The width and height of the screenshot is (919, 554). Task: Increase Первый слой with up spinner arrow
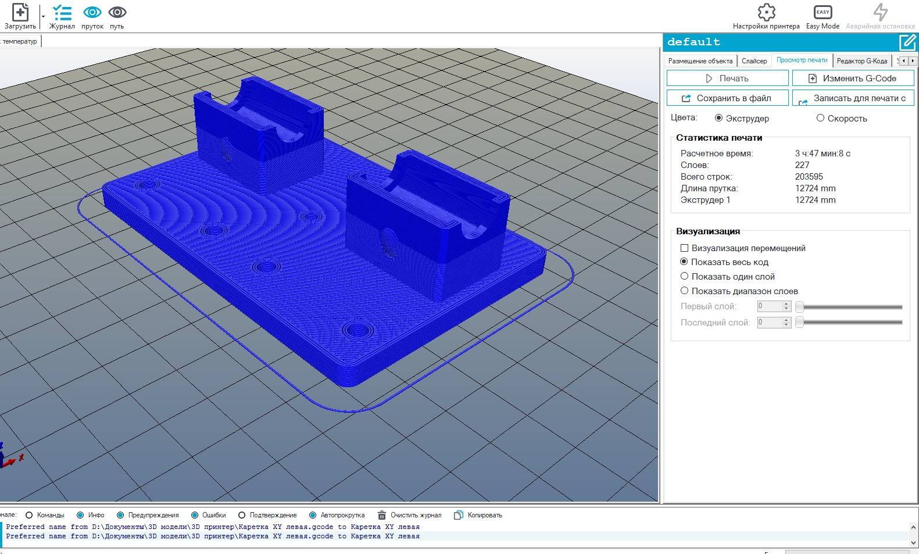786,304
